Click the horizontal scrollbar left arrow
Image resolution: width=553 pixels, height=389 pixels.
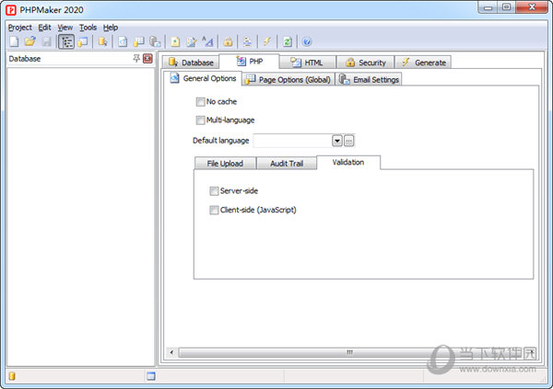(x=171, y=352)
